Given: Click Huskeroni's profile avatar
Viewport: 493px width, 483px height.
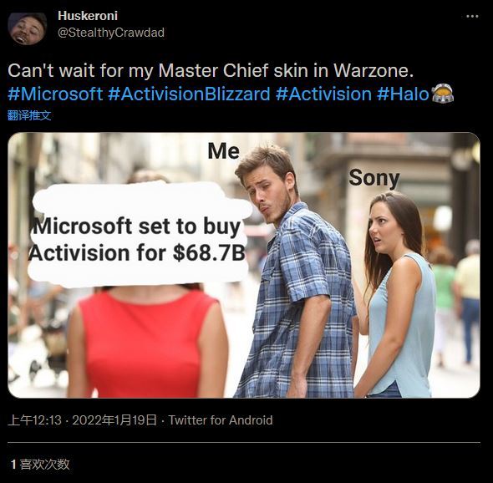Looking at the screenshot, I should (28, 28).
